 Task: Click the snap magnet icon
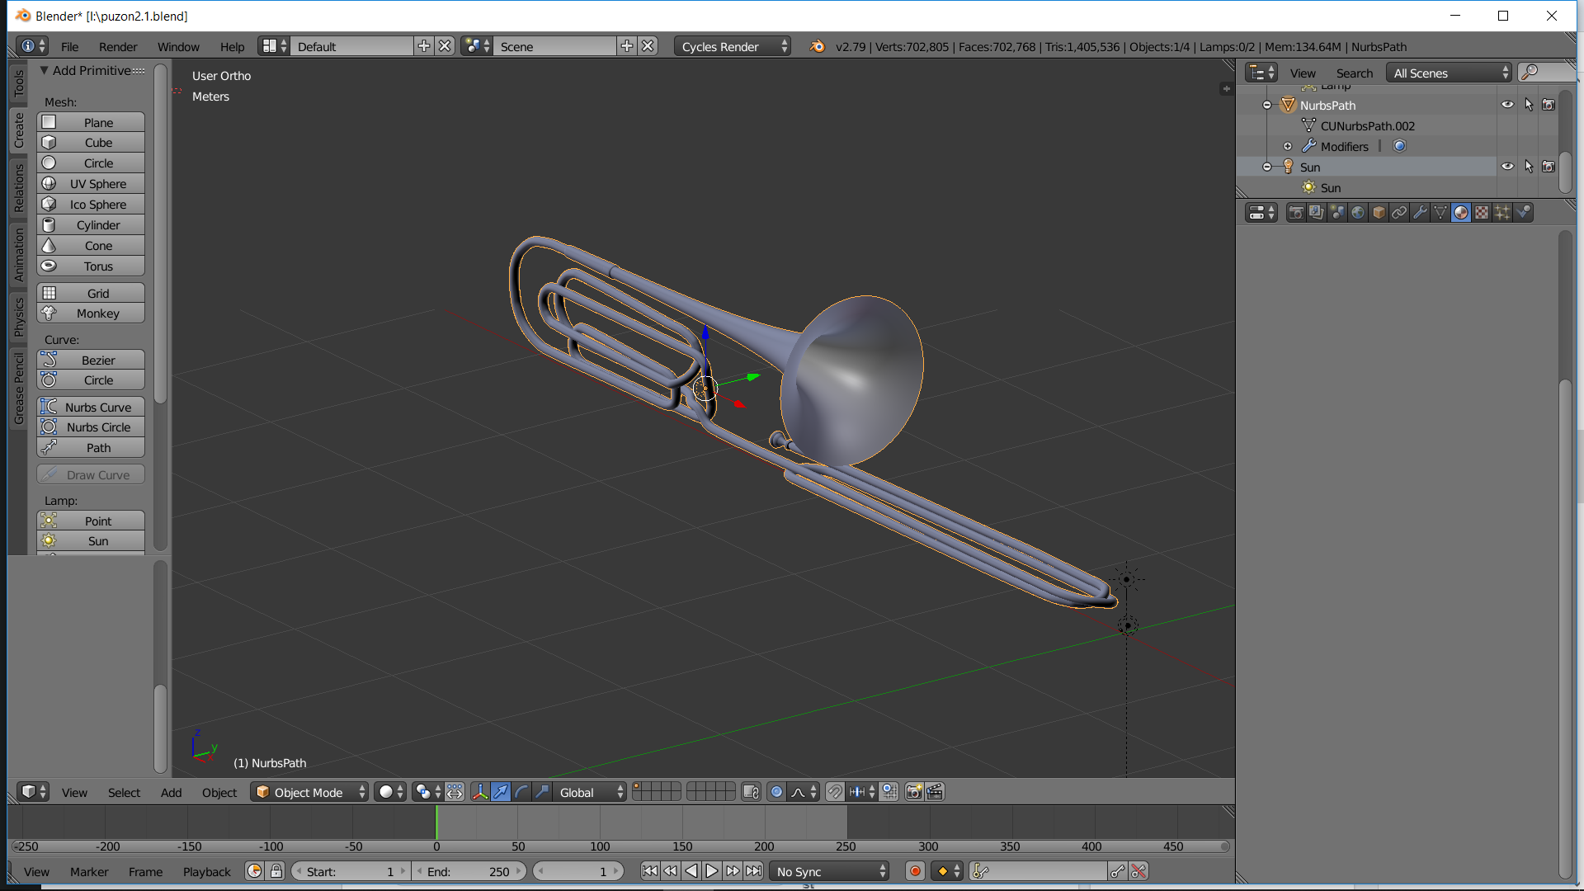[835, 792]
